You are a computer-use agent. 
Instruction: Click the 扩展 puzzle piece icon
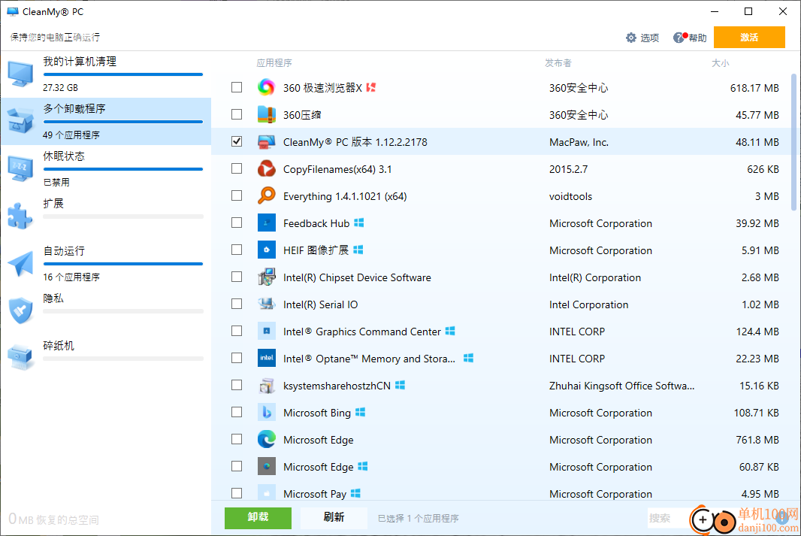20,216
